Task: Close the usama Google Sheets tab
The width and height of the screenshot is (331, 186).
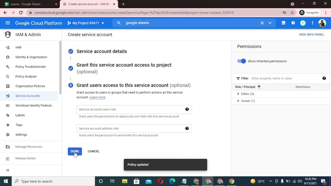Action: (x=56, y=4)
